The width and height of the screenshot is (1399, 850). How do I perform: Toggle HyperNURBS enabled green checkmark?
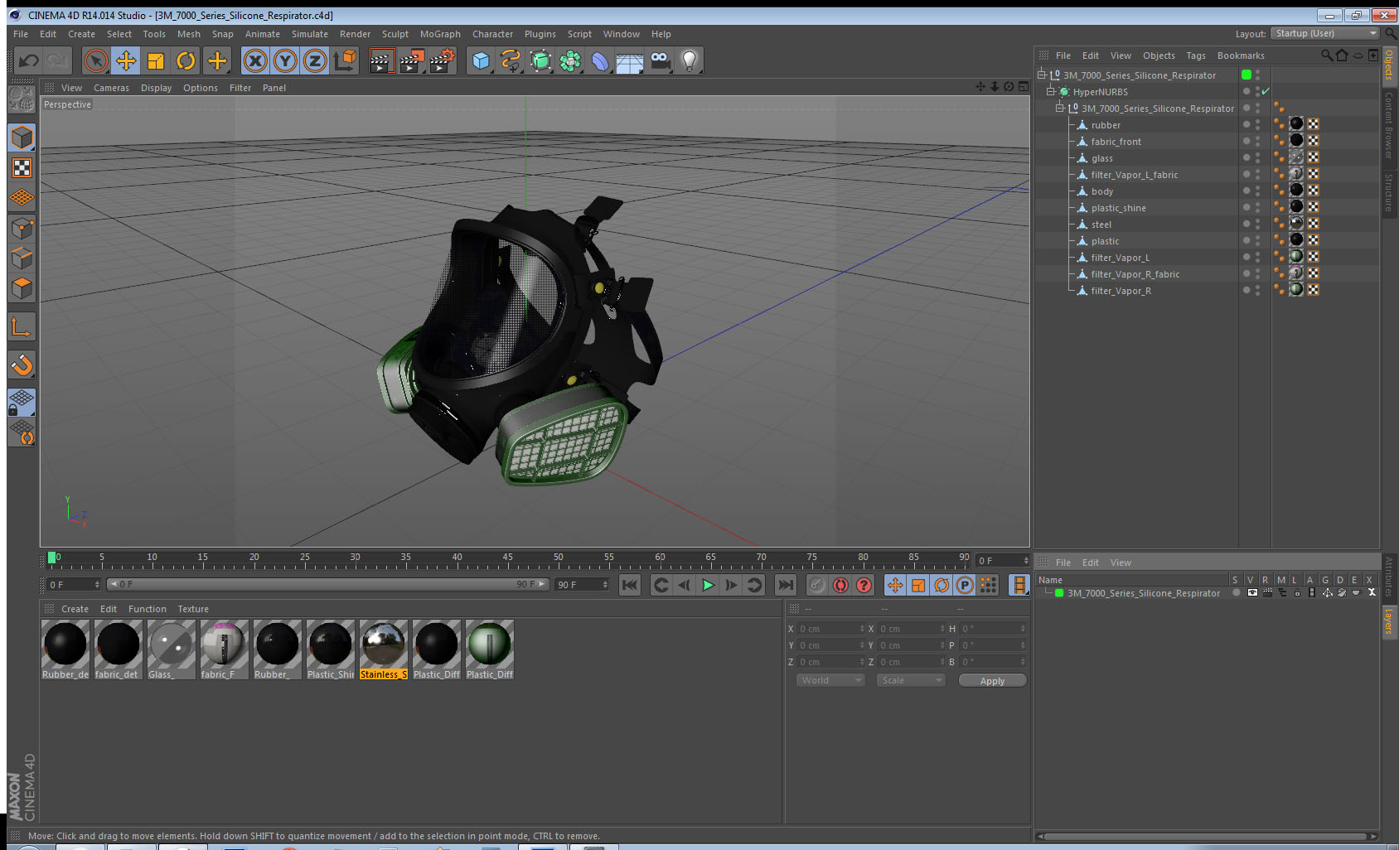(x=1266, y=91)
